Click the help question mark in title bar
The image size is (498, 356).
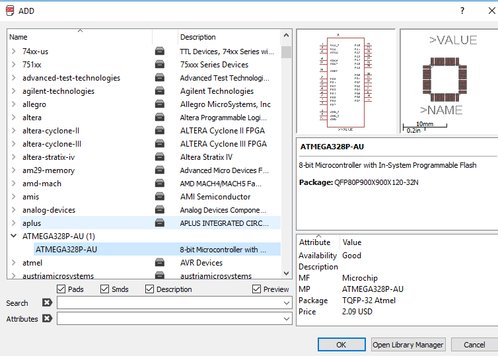coord(462,11)
